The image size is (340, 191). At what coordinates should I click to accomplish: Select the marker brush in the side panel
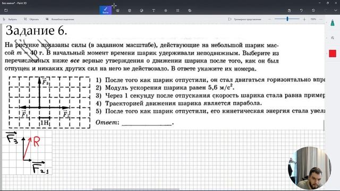pyautogui.click(x=333, y=22)
